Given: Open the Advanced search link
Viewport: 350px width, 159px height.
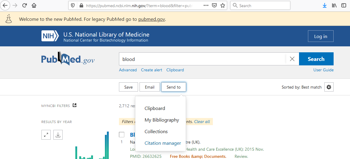Looking at the screenshot, I should (128, 70).
